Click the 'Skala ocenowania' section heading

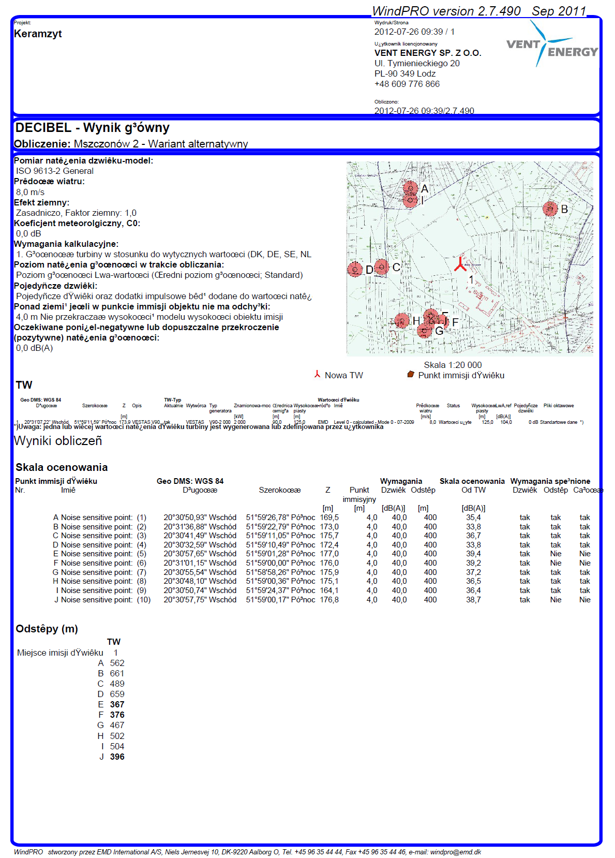tap(62, 467)
